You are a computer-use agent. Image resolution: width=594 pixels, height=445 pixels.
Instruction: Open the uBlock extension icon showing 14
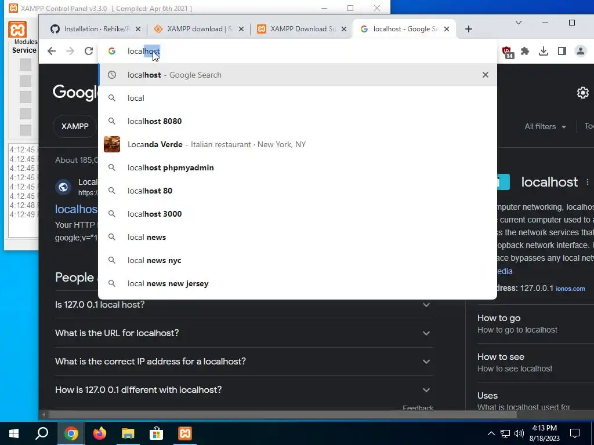tap(507, 52)
